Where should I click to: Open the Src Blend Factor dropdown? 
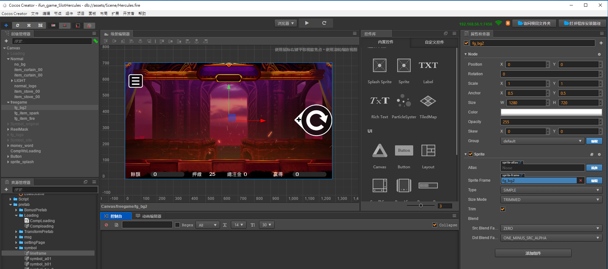(551, 228)
